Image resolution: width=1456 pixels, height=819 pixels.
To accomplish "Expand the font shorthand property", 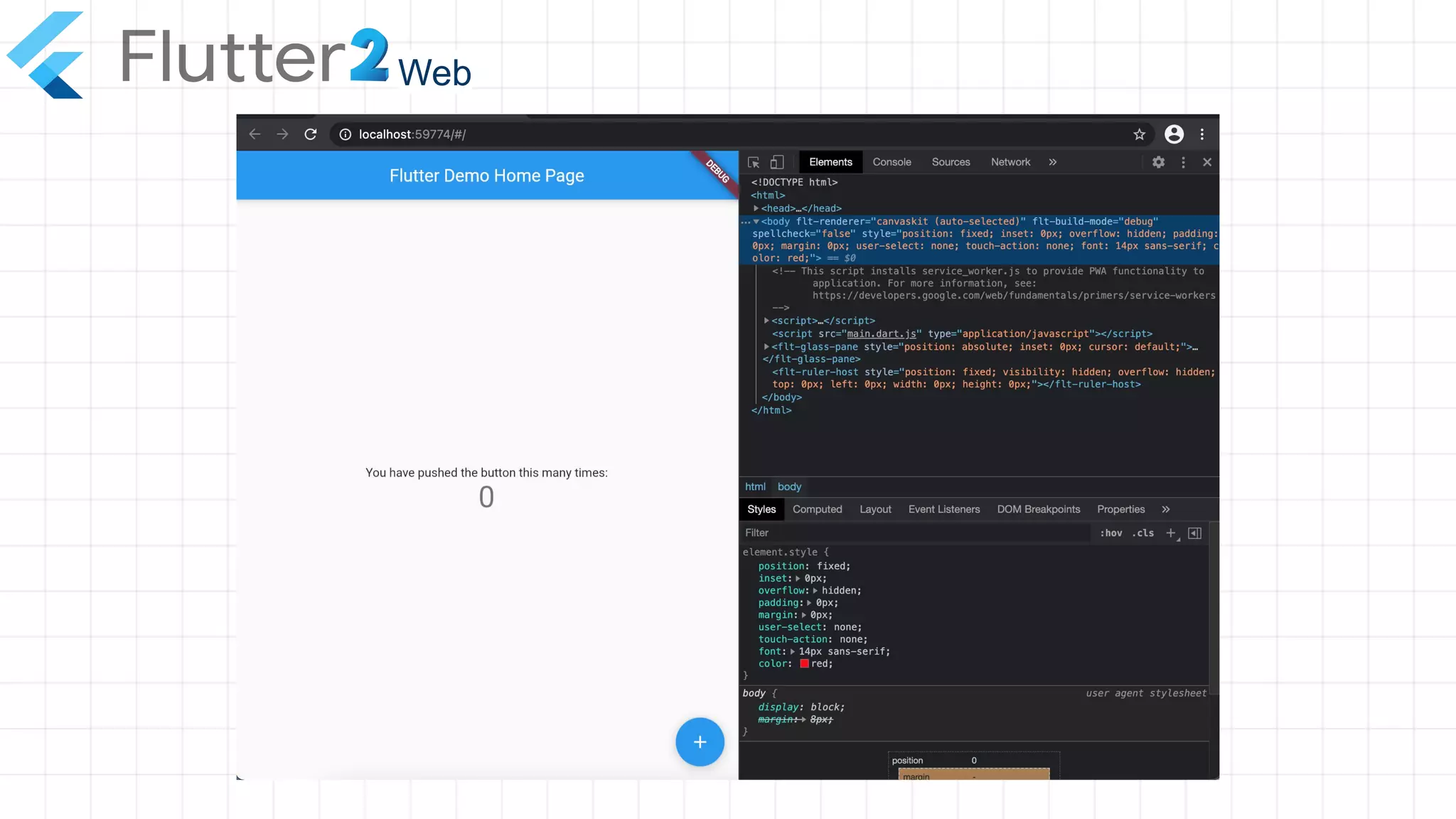I will coord(792,651).
